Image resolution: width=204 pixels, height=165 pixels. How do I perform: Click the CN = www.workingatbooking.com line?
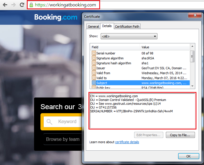click(x=114, y=96)
